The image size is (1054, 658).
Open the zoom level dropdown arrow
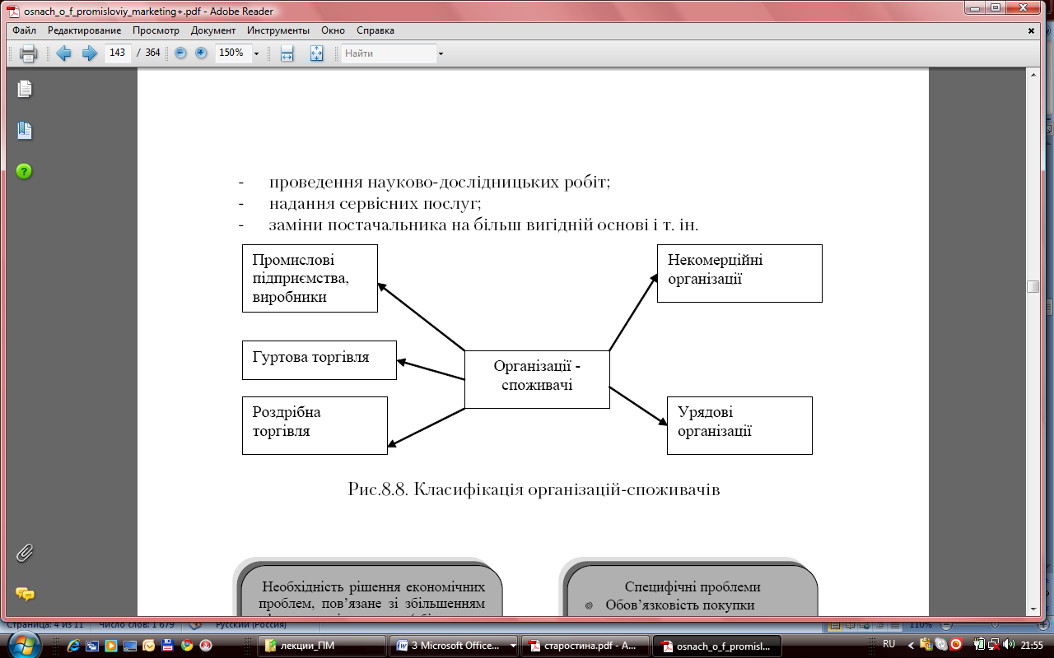pyautogui.click(x=257, y=53)
